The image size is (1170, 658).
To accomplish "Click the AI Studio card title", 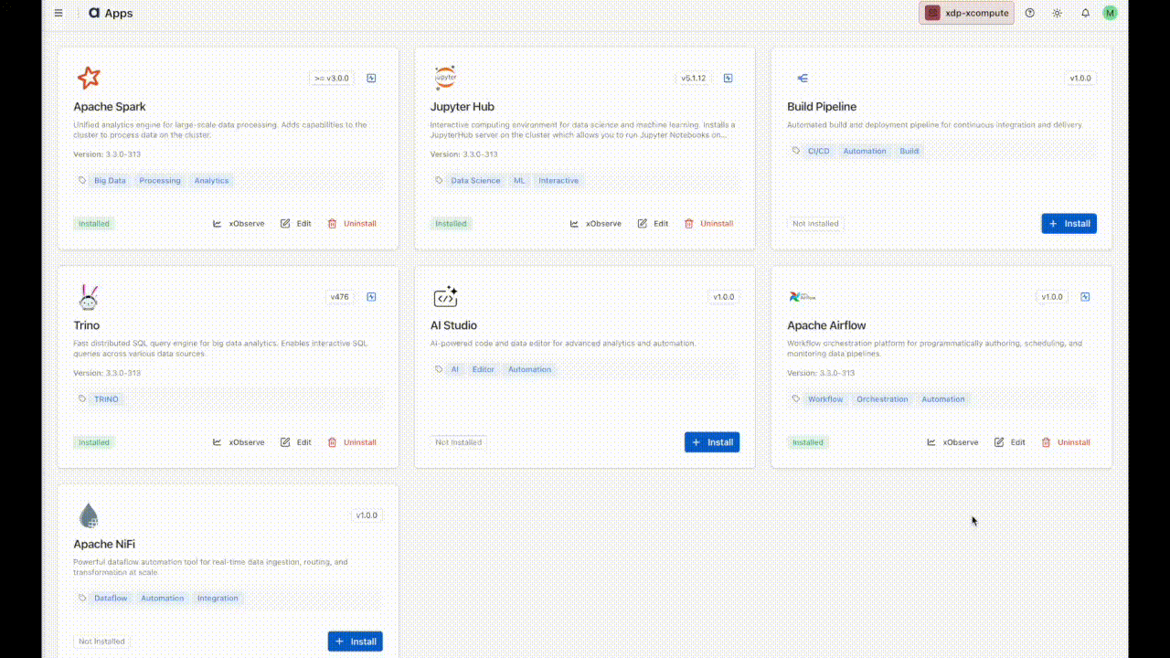I will click(453, 325).
